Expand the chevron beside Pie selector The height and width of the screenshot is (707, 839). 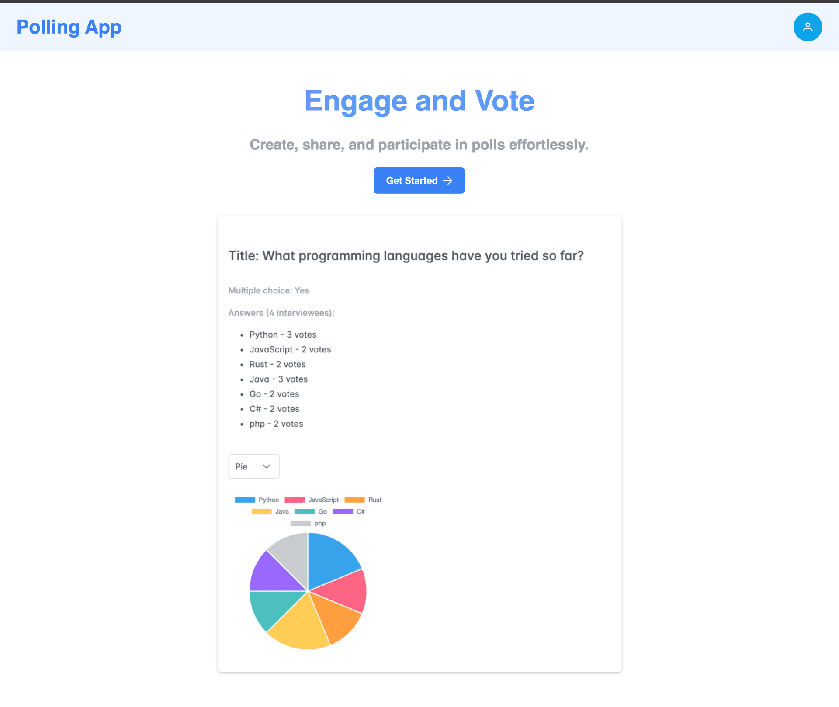[x=267, y=466]
